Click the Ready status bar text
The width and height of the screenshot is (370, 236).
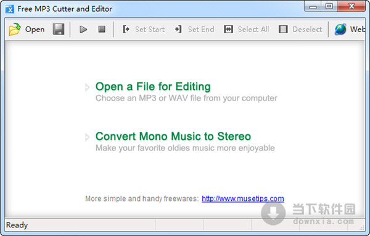pyautogui.click(x=17, y=225)
